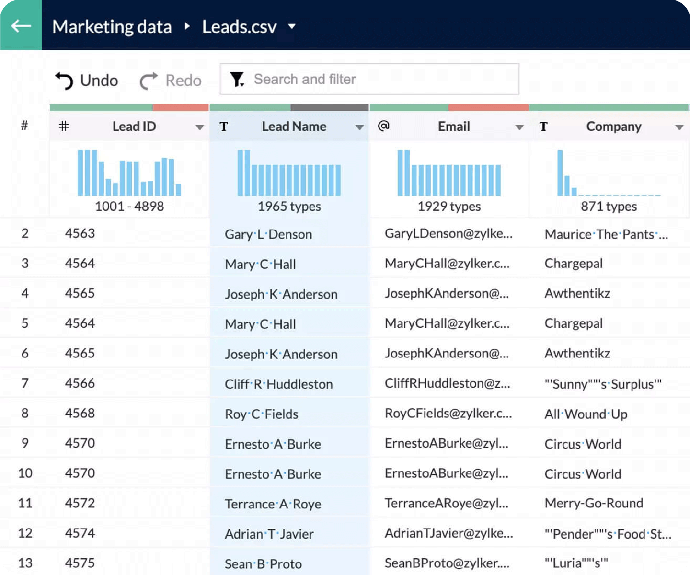Click the text type icon of Company
Screen dimensions: 690x575
point(543,126)
